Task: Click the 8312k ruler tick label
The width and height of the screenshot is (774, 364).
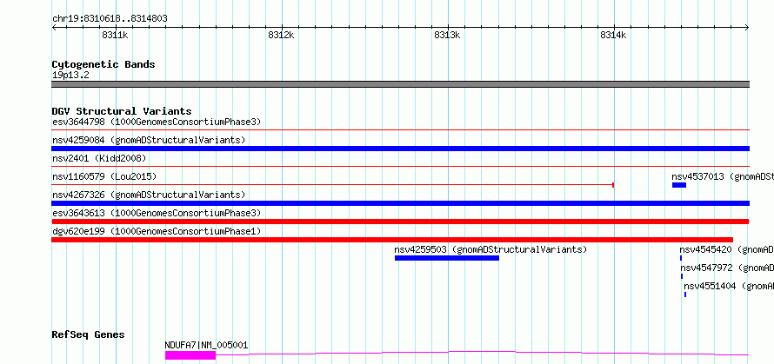Action: (x=282, y=35)
